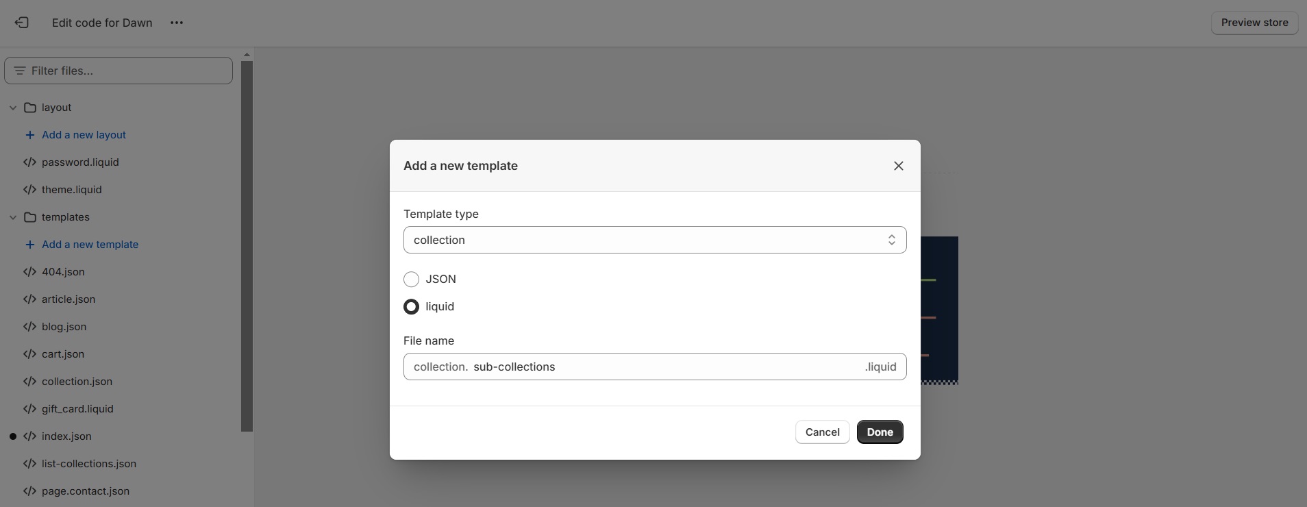Select the article.json file in templates
The height and width of the screenshot is (507, 1307).
pyautogui.click(x=68, y=299)
